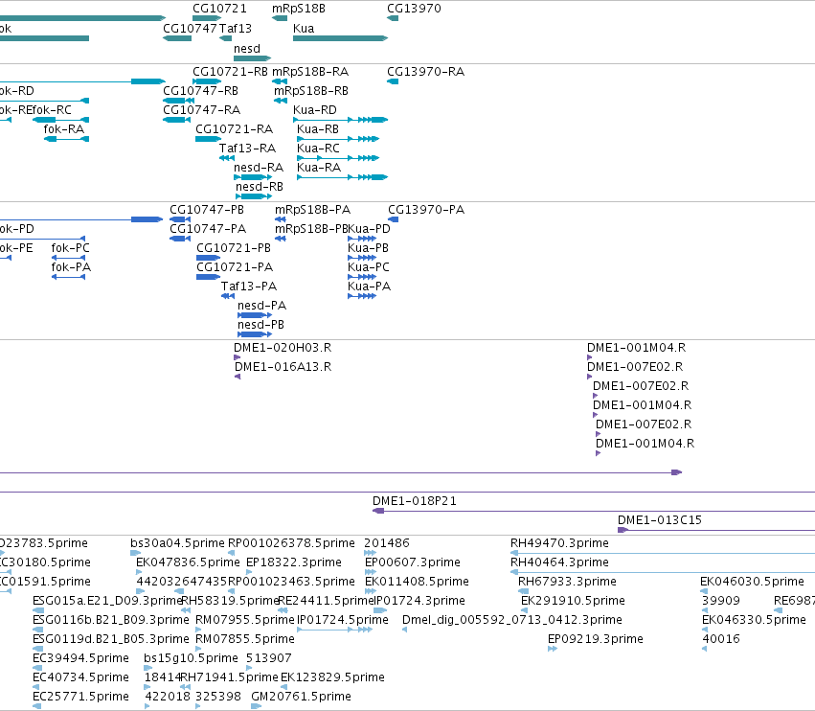Click the Taf13 gene label
Image resolution: width=815 pixels, height=711 pixels.
(236, 28)
